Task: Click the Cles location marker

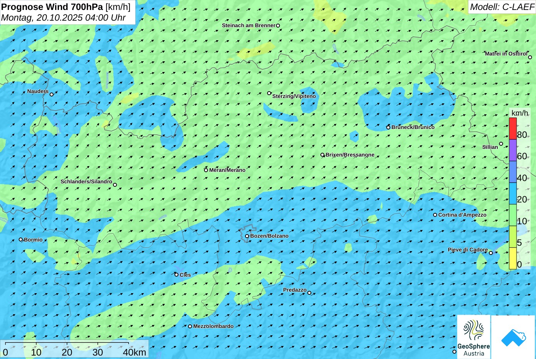Action: point(176,275)
